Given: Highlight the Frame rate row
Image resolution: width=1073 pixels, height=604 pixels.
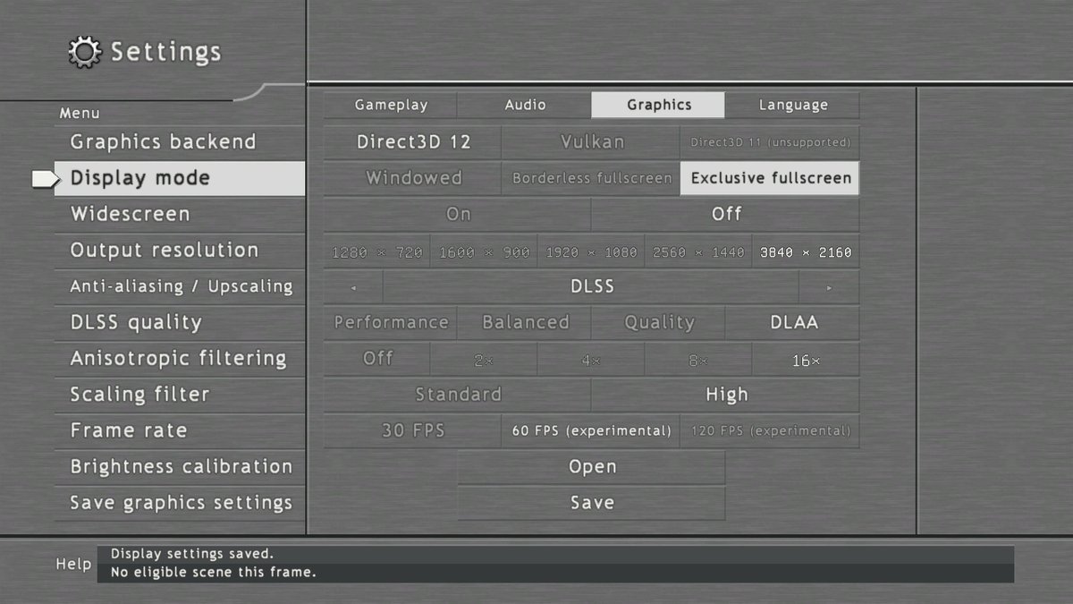Looking at the screenshot, I should (x=180, y=430).
